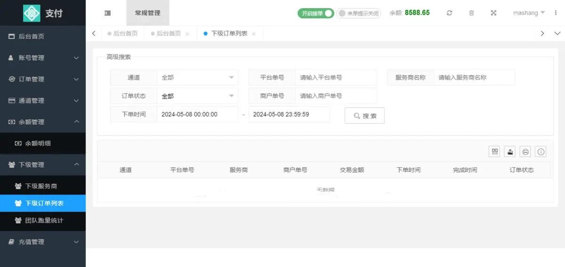Close the second 后台首页 tab

pos(187,34)
